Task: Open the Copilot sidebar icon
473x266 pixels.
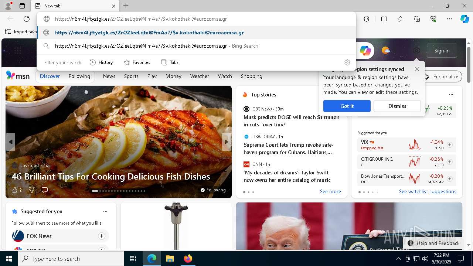Action: 465,19
